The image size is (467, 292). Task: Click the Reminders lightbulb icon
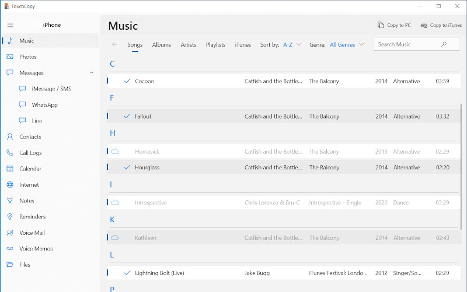pyautogui.click(x=10, y=217)
